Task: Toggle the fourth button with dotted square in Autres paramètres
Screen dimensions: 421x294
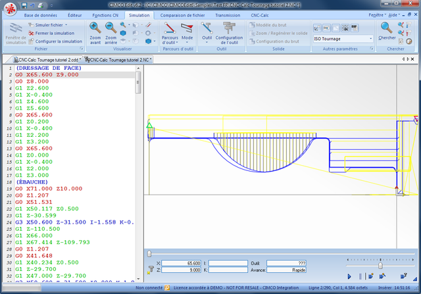Action: pyautogui.click(x=345, y=28)
